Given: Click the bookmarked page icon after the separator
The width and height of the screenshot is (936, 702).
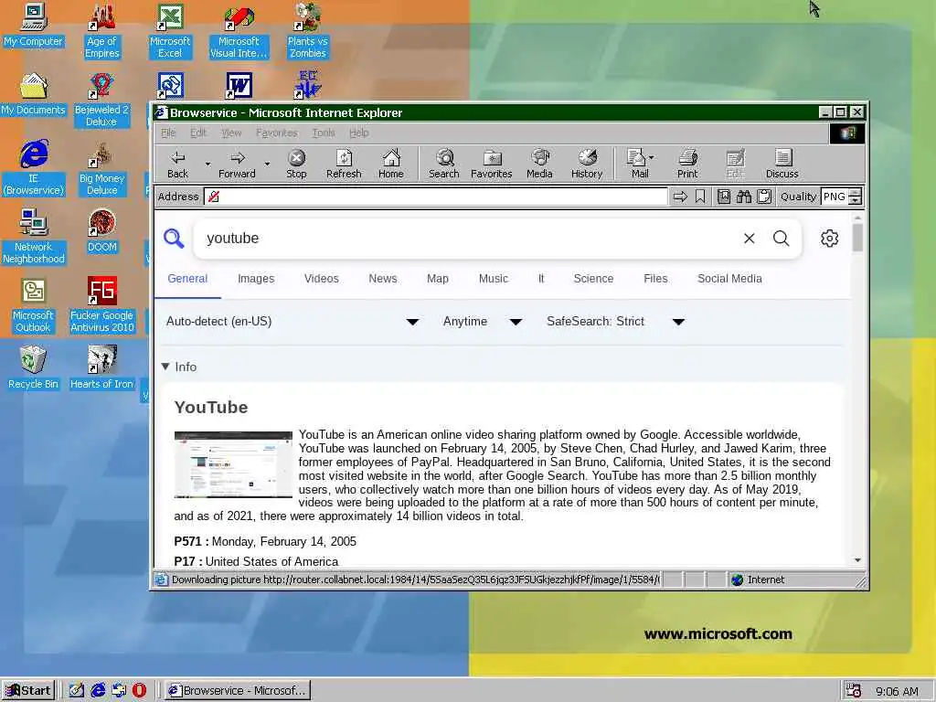Looking at the screenshot, I should tap(724, 197).
